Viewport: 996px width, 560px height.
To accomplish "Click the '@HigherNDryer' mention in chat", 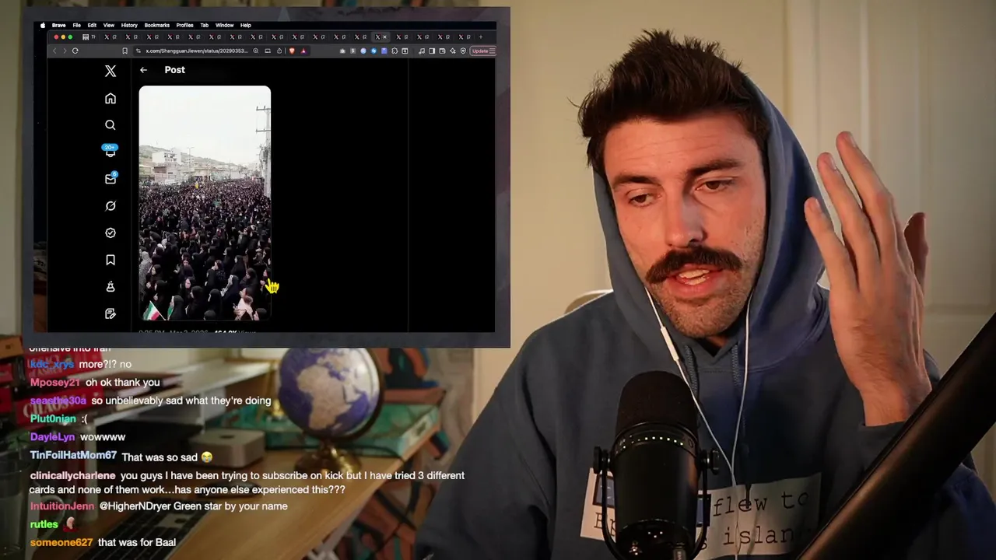I will point(135,506).
